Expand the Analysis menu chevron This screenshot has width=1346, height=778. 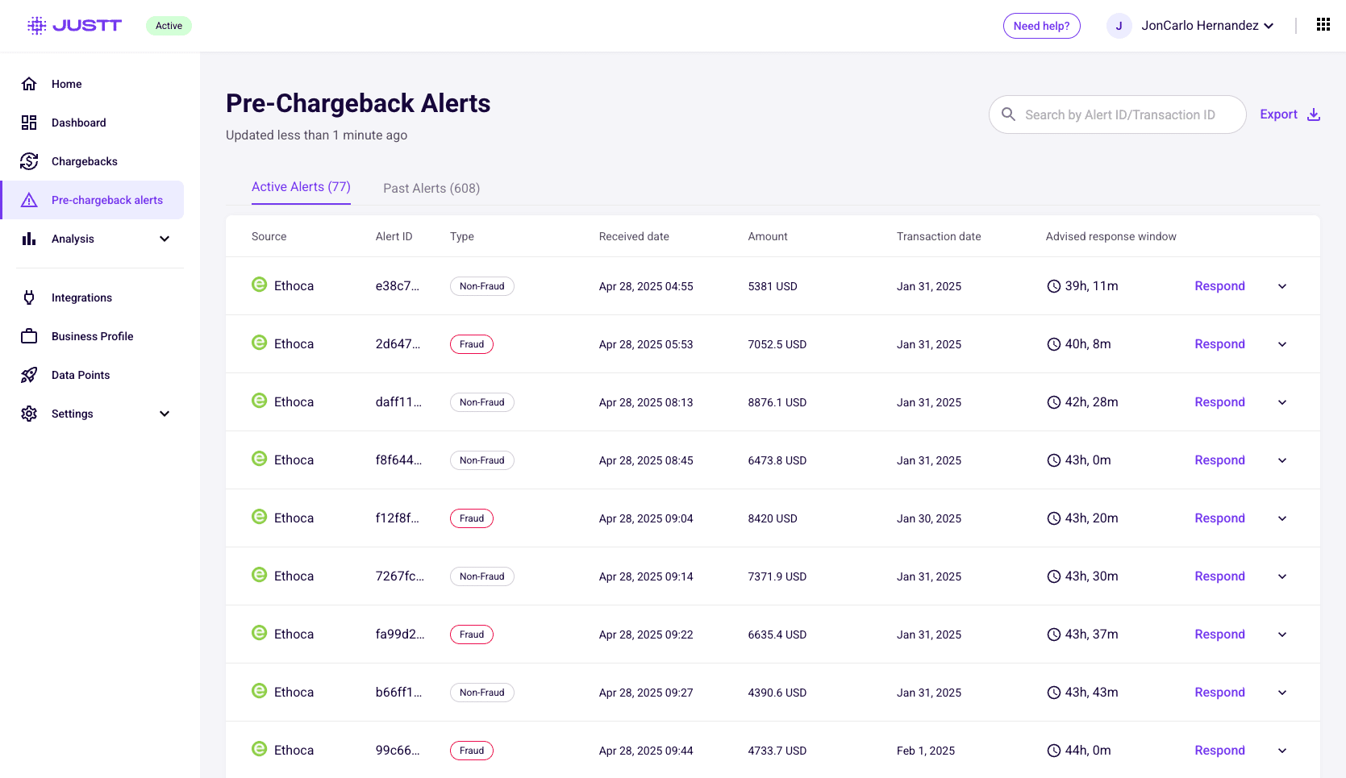(x=165, y=239)
